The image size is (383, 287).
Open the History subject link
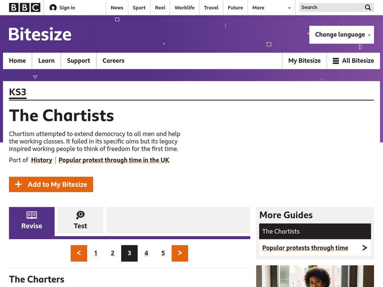coord(42,160)
